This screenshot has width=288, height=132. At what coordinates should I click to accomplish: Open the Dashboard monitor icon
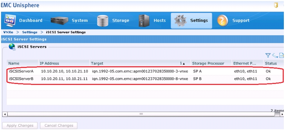(10, 20)
